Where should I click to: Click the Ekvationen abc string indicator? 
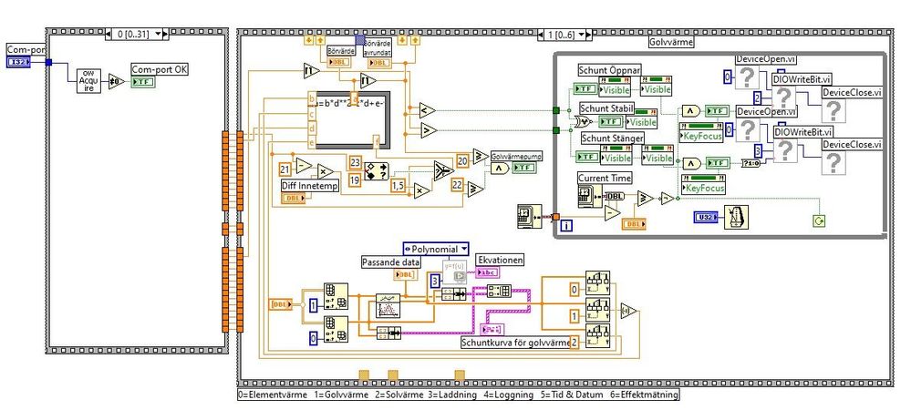pos(488,273)
